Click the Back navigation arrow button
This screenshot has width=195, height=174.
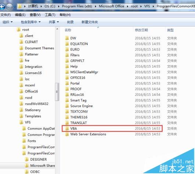click(2, 7)
